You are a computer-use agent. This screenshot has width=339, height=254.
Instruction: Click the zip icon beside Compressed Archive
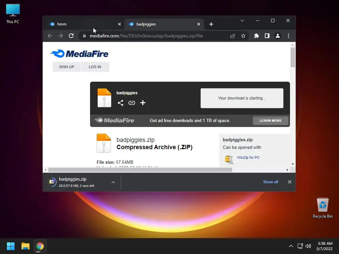(104, 143)
